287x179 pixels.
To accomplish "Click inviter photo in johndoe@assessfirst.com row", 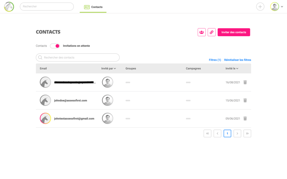I will [x=108, y=100].
